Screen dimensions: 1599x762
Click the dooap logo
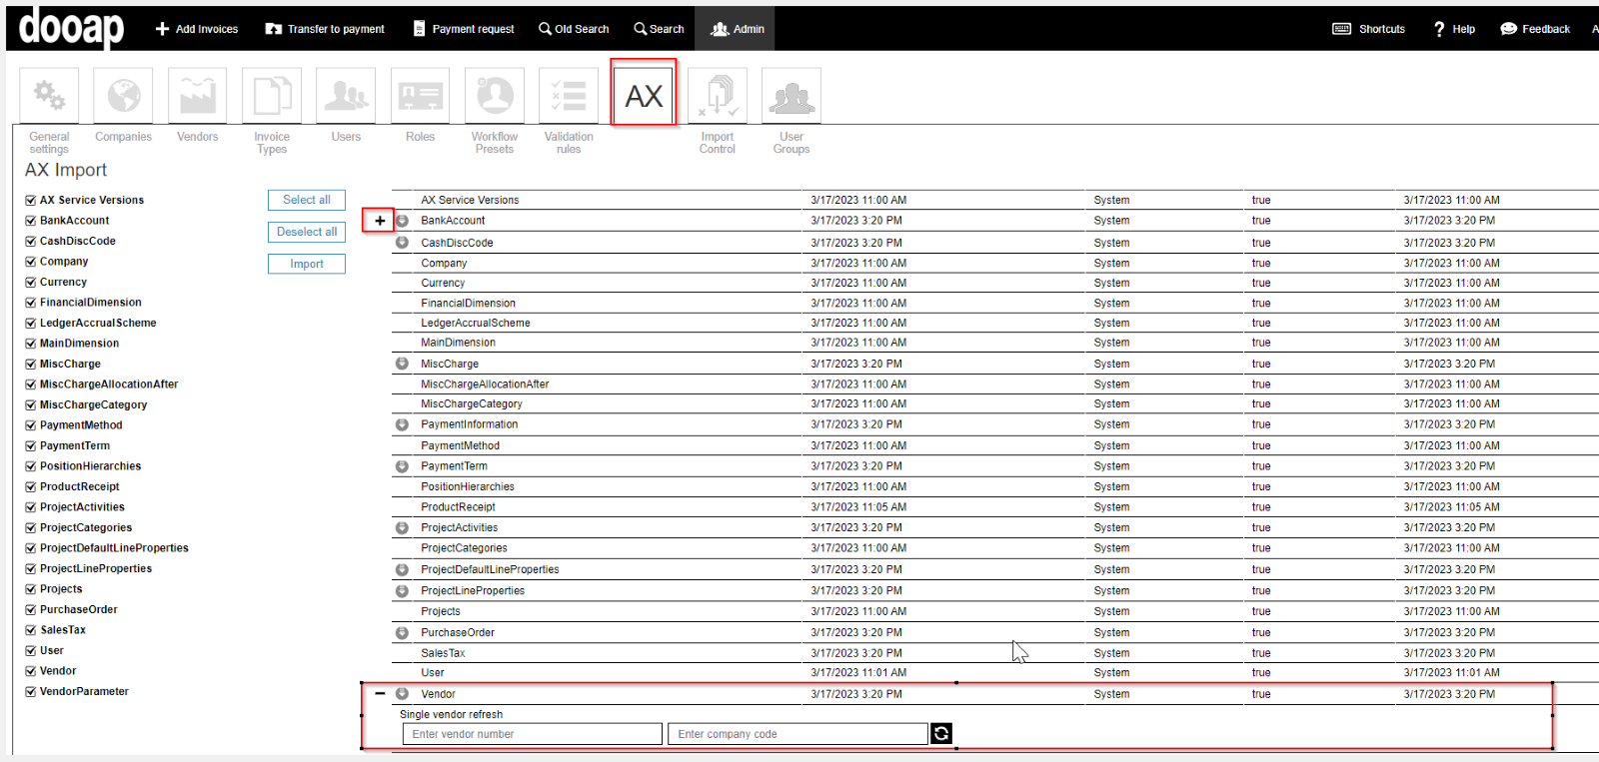tap(71, 27)
